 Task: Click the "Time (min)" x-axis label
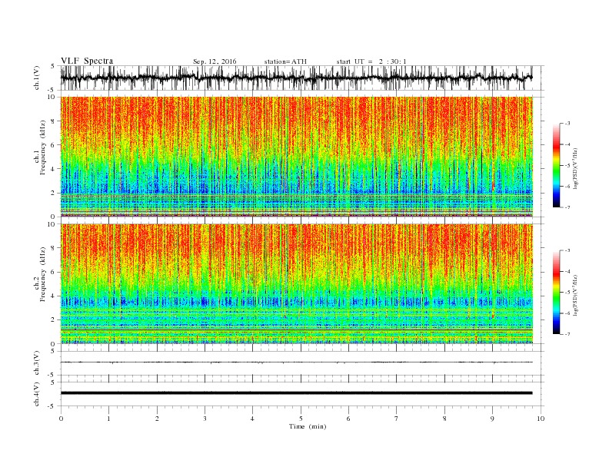pos(308,426)
